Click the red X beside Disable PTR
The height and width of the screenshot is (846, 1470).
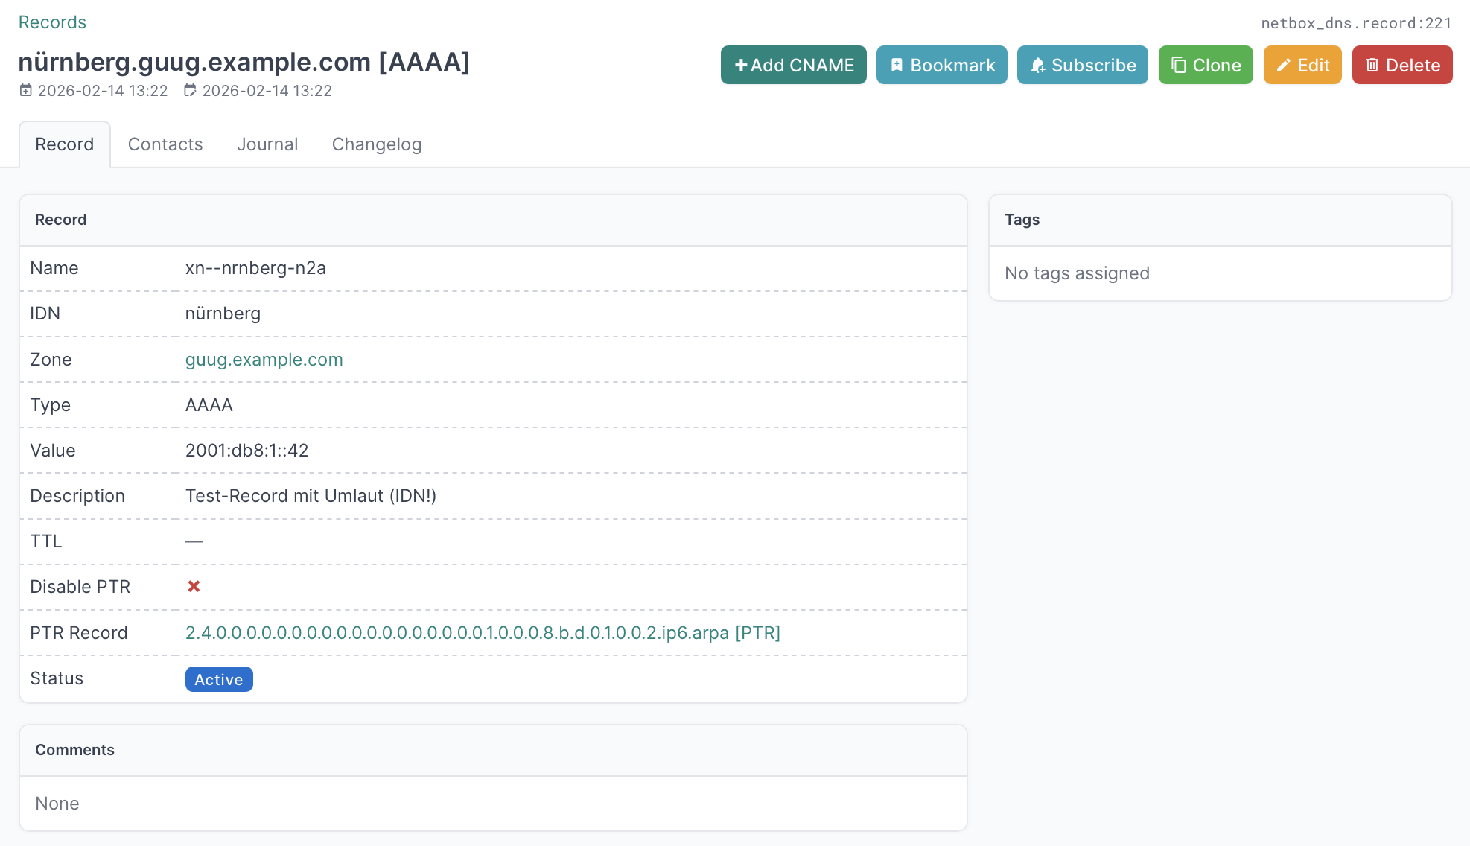(194, 587)
